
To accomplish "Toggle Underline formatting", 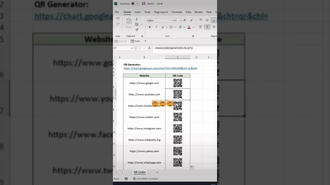I will point(163,27).
